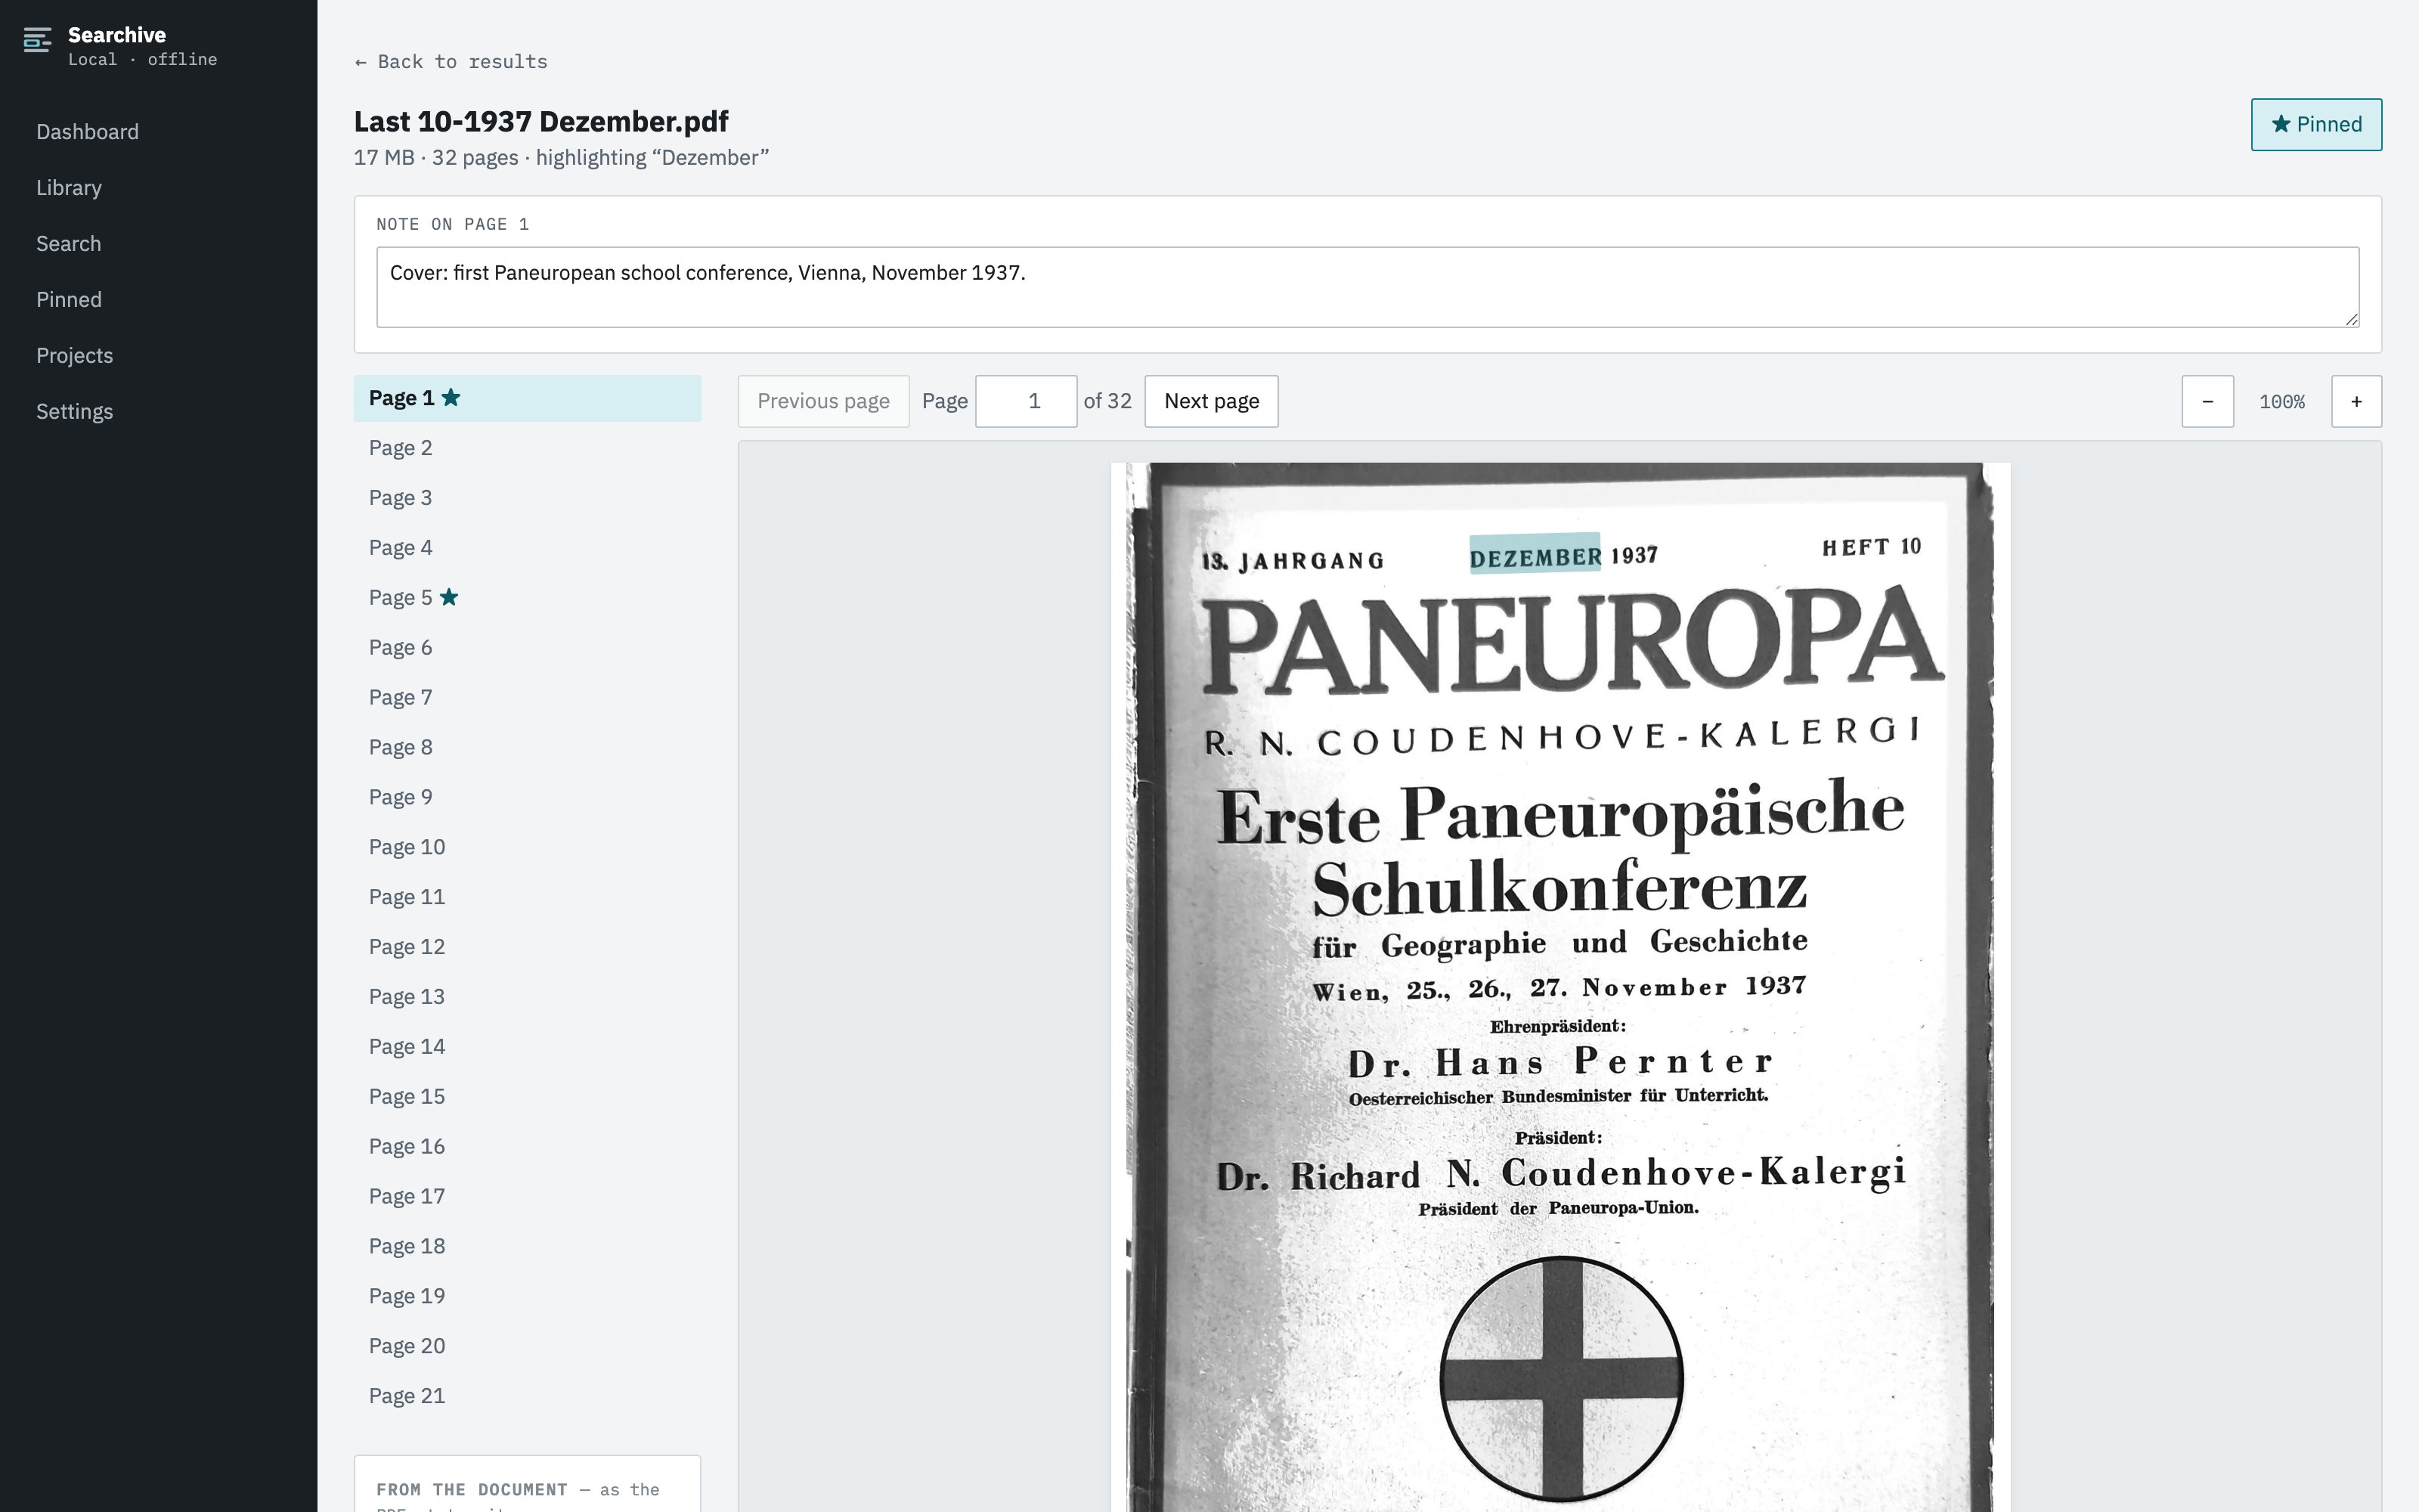
Task: Jump to Page 10 in the list
Action: 527,847
